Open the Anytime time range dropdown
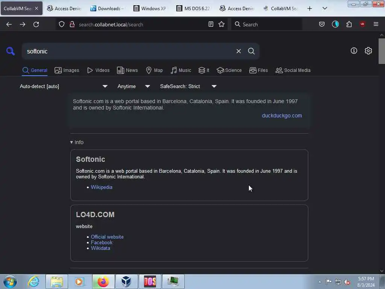 [x=133, y=86]
